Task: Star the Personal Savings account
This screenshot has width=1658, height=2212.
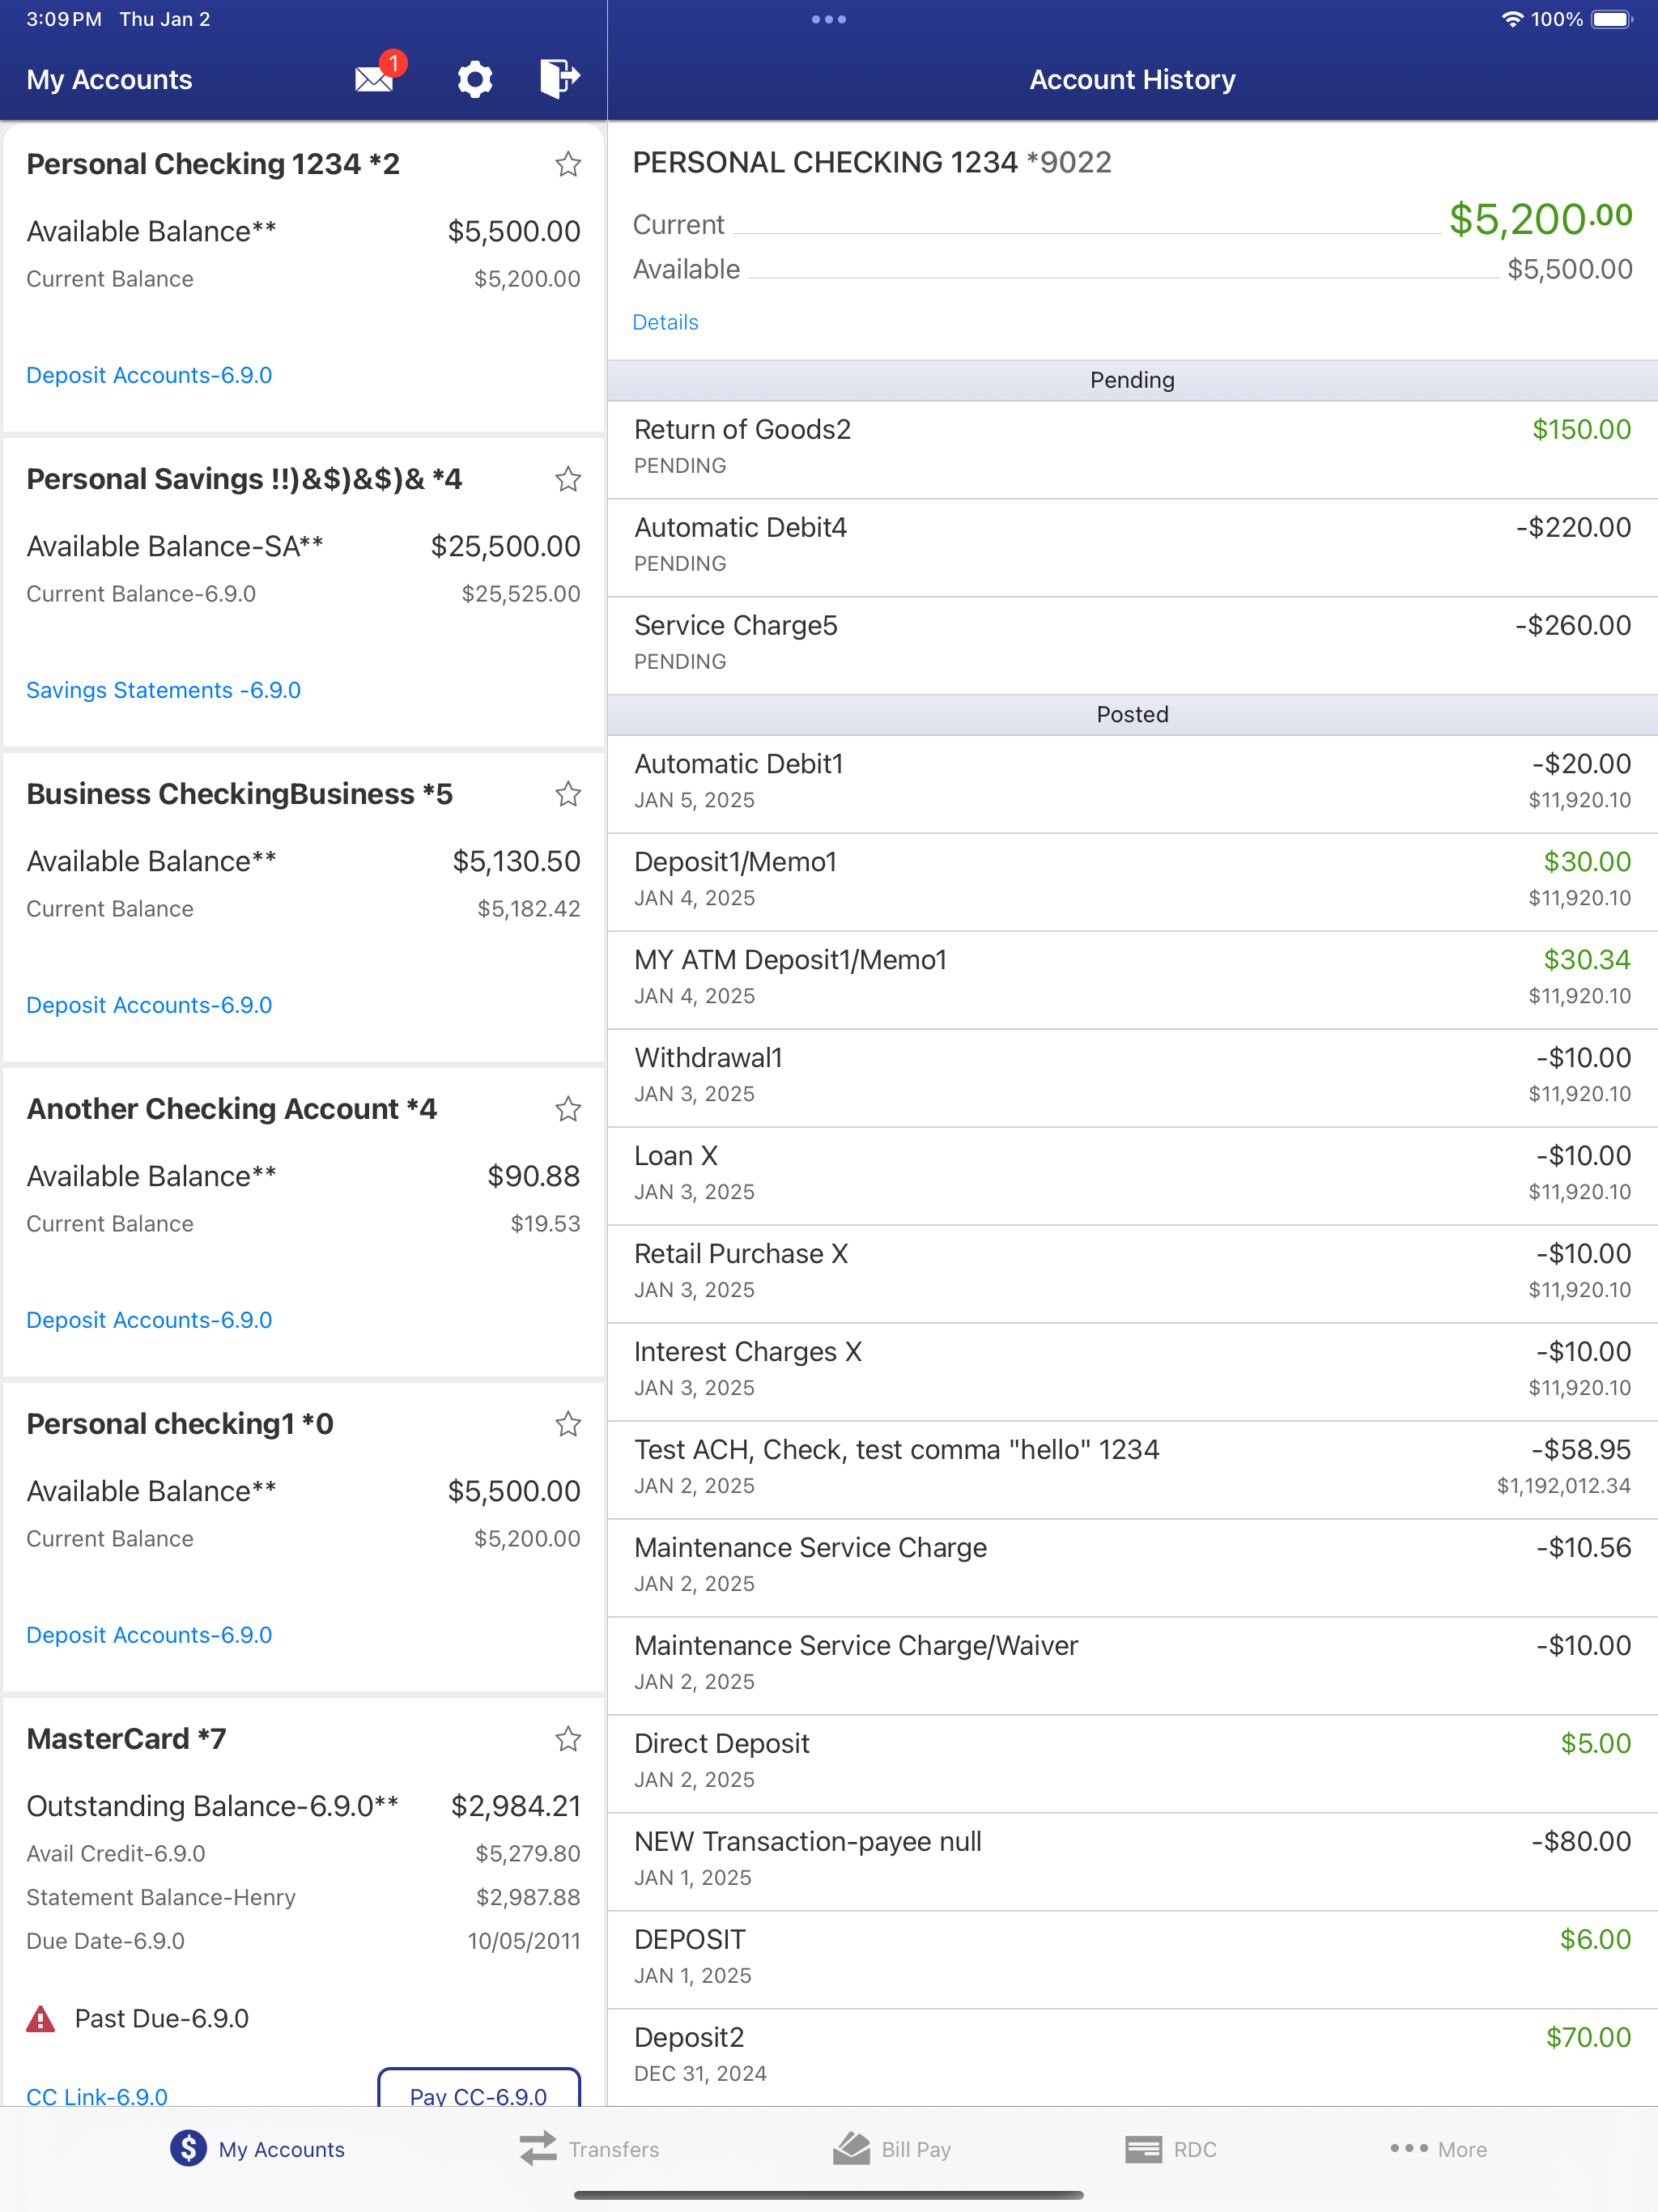Action: 568,479
